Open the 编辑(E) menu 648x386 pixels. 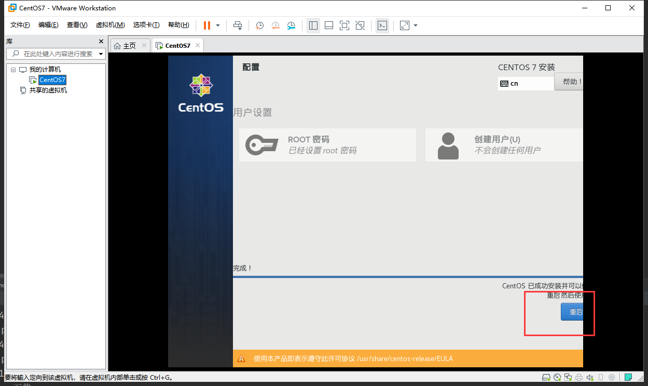(x=48, y=25)
